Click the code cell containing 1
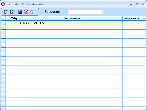The image size is (147, 110). coord(14,23)
